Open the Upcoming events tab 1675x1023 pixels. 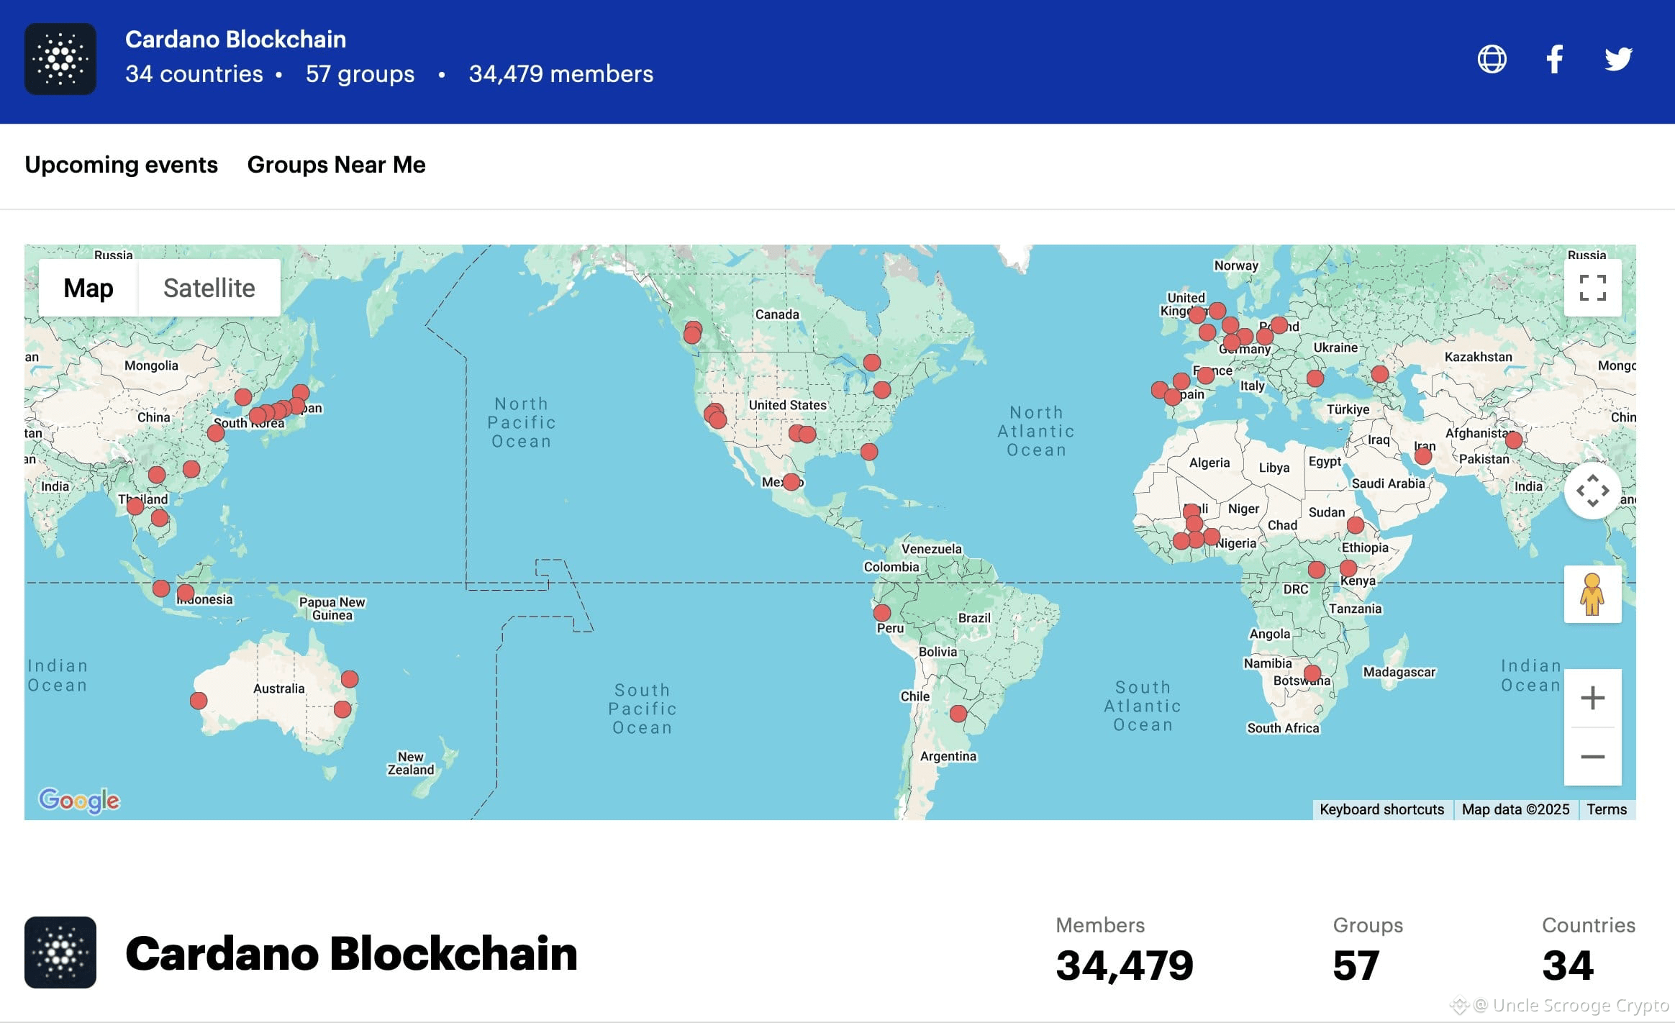121,165
